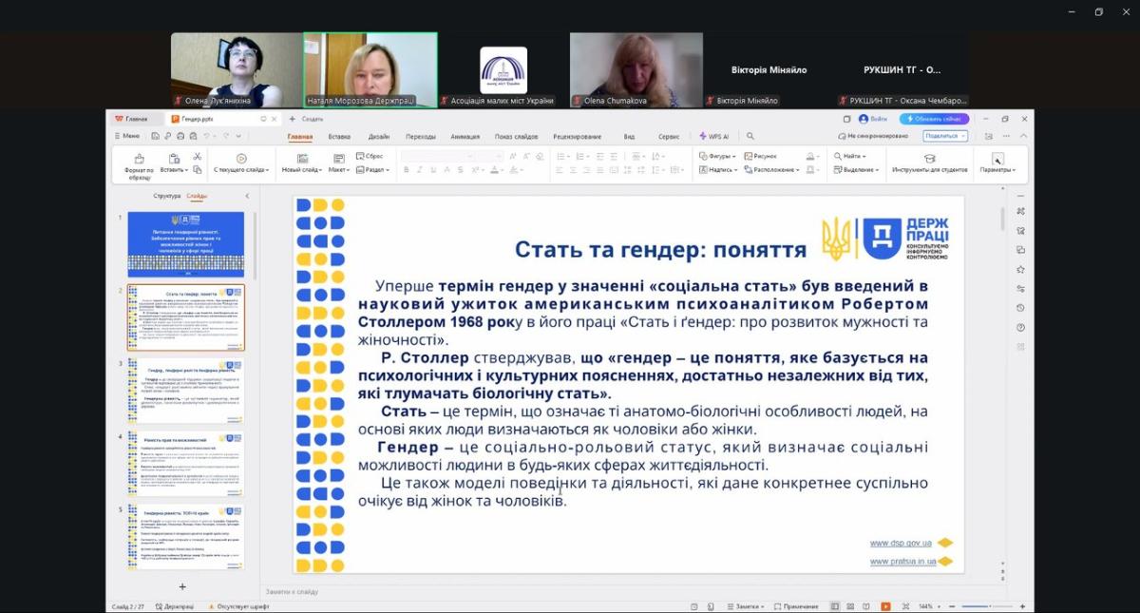This screenshot has width=1140, height=613.
Task: Toggle Bold formatting
Action: click(x=407, y=170)
